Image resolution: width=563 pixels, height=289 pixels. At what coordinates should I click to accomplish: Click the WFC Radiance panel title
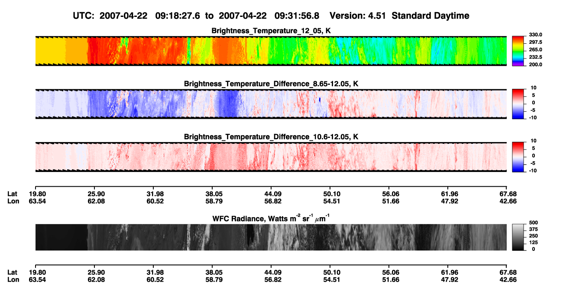(271, 218)
